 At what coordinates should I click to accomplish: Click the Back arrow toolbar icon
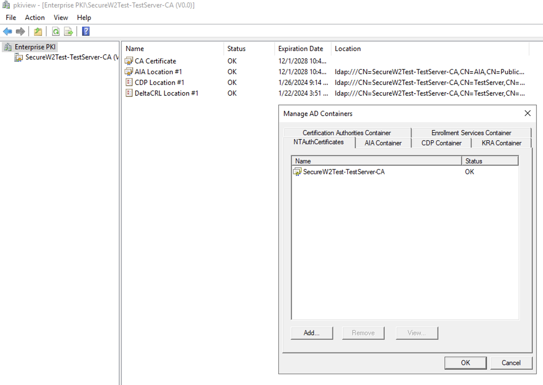[7, 32]
